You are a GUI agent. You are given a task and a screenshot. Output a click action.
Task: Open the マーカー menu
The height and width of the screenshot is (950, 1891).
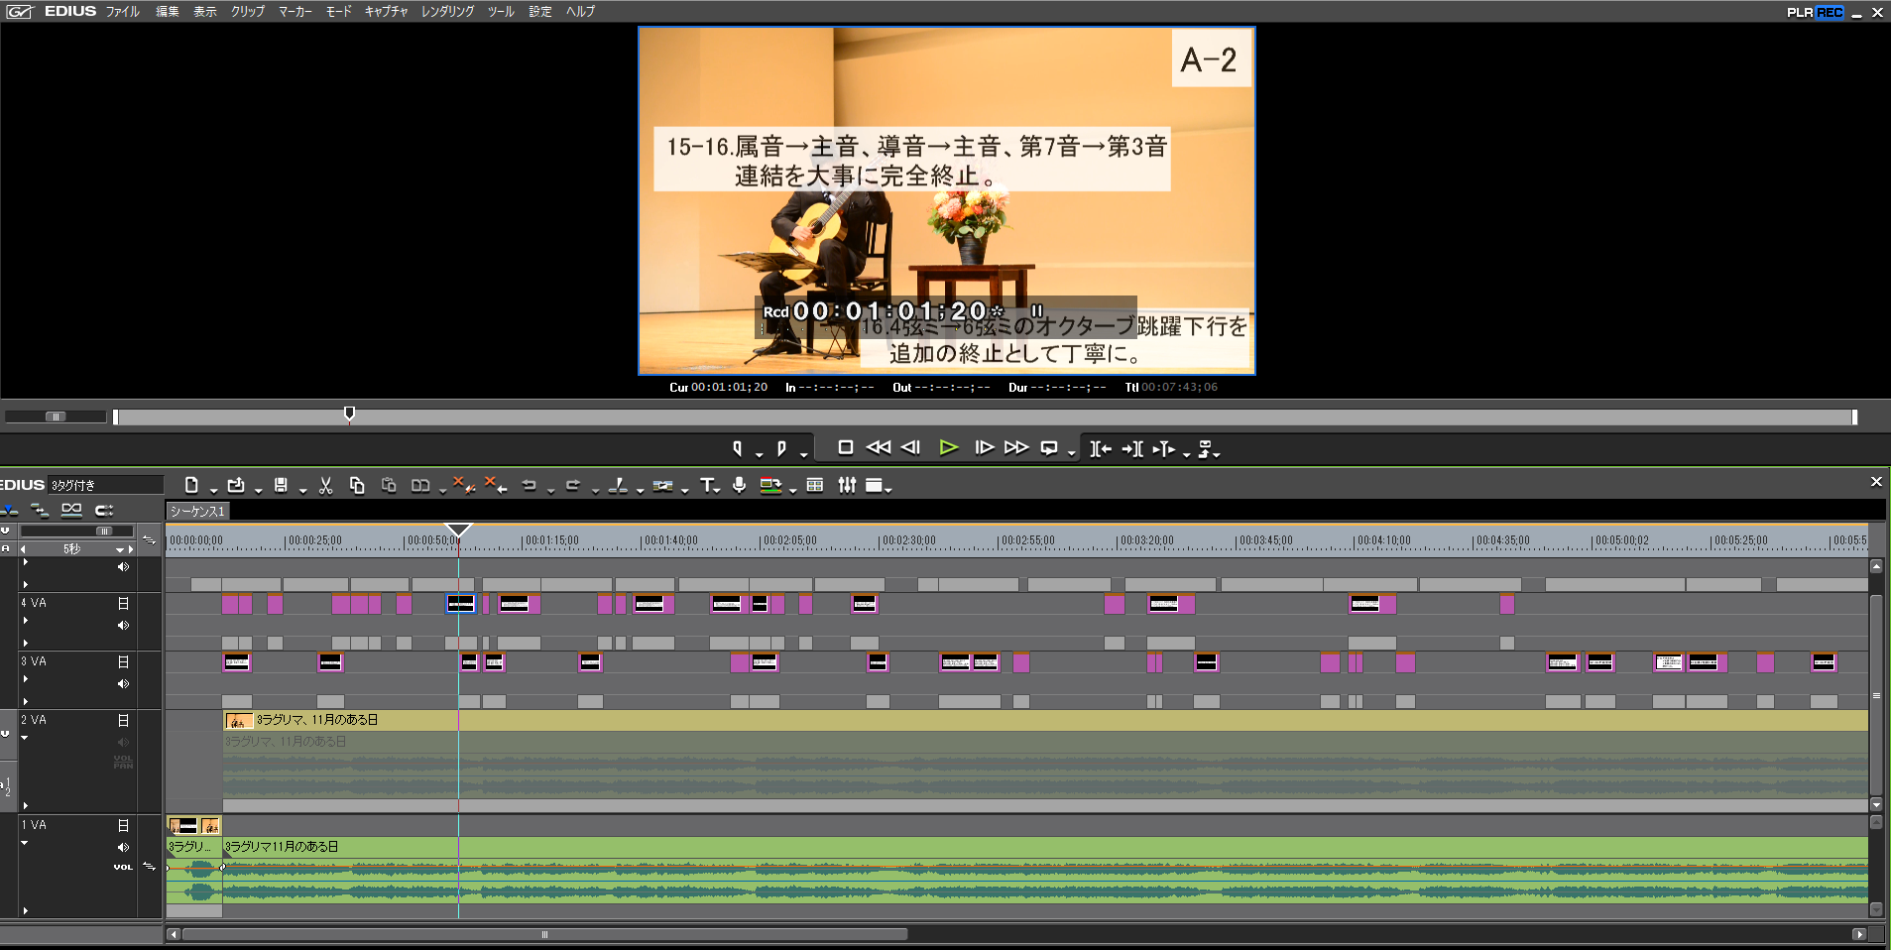tap(295, 11)
